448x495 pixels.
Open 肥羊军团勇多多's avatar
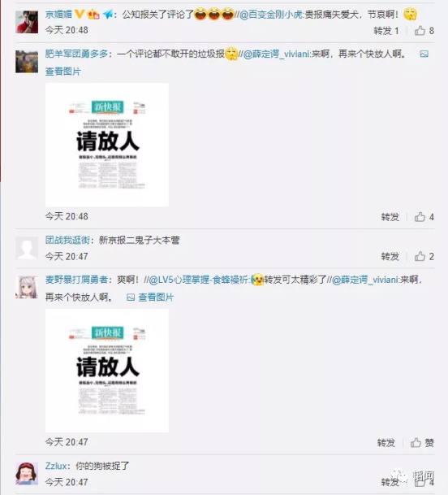pyautogui.click(x=27, y=62)
